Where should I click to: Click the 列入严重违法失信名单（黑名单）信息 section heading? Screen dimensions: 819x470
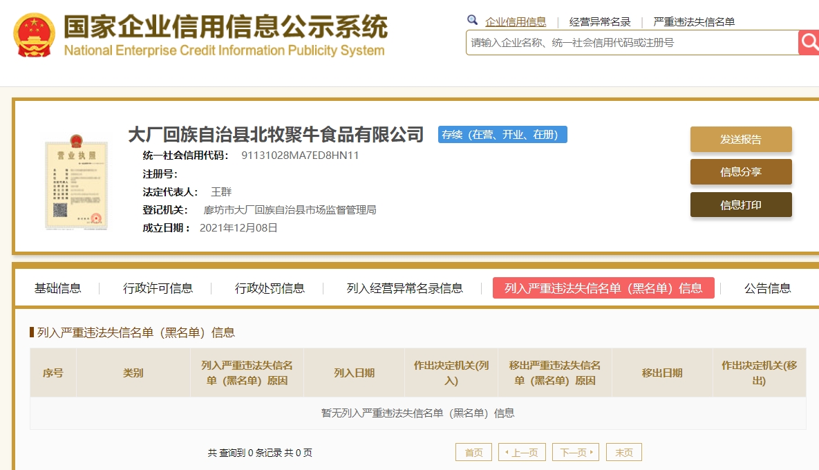click(x=135, y=332)
